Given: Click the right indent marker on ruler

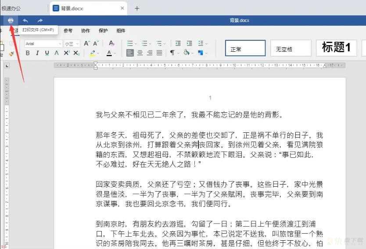Looking at the screenshot, I should click(x=324, y=66).
